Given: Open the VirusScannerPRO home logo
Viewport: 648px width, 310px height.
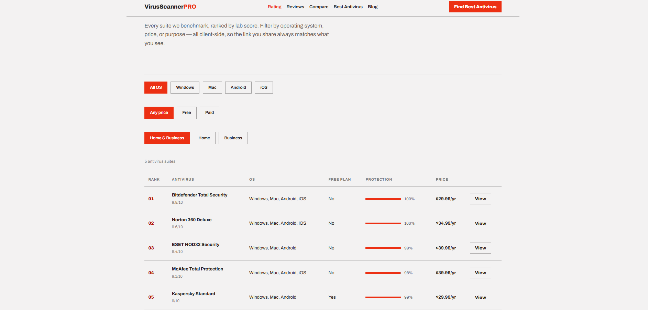Looking at the screenshot, I should (x=170, y=7).
